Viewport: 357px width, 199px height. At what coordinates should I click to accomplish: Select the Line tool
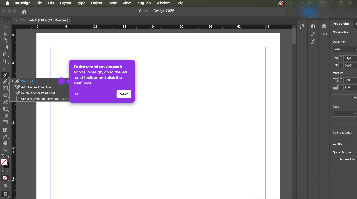[5, 68]
